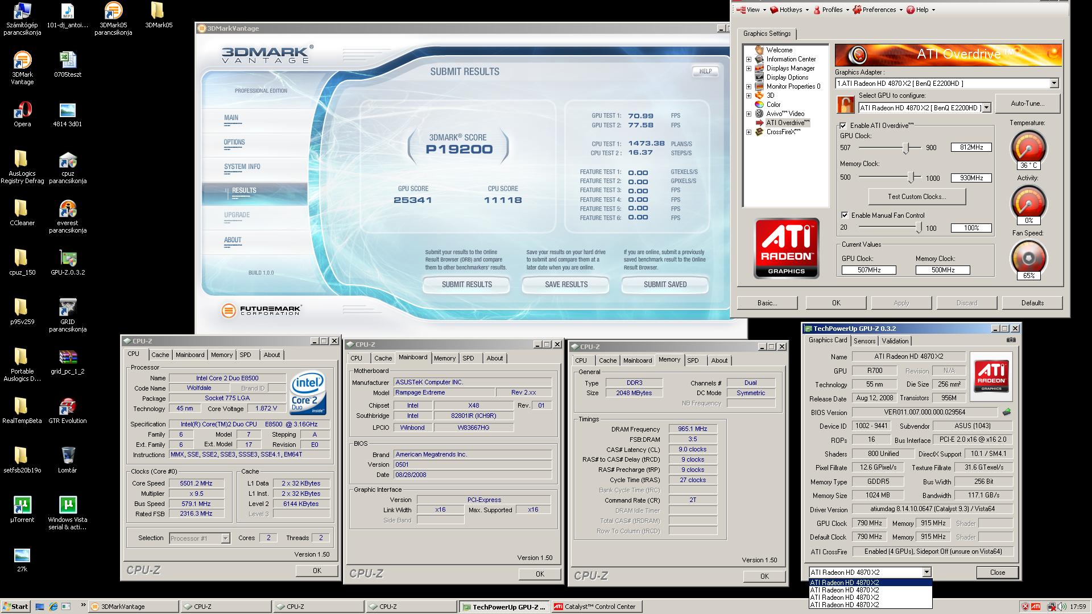Click the SUBMIT SAVED button
This screenshot has width=1092, height=614.
[x=665, y=284]
